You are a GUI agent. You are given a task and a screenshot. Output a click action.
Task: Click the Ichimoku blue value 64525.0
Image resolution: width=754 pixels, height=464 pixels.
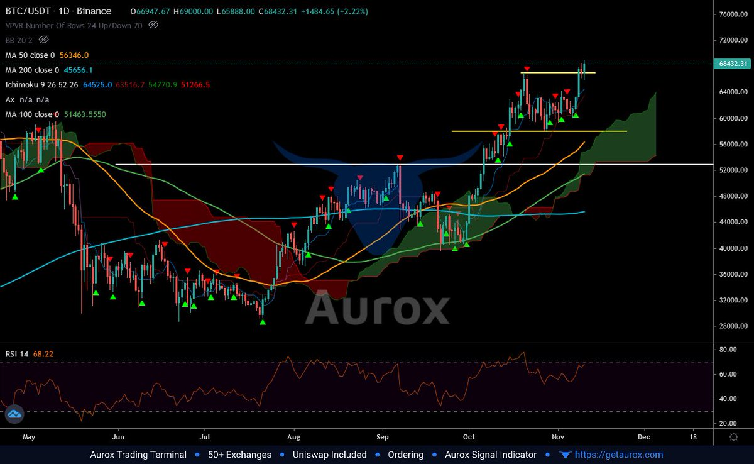click(x=97, y=84)
